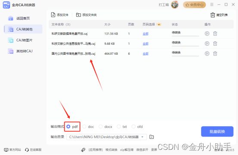Screen dimensions: 238x155
Task: Select file row 科技文献公共信息服务平...马隽.caj
Action: pyautogui.click(x=141, y=43)
